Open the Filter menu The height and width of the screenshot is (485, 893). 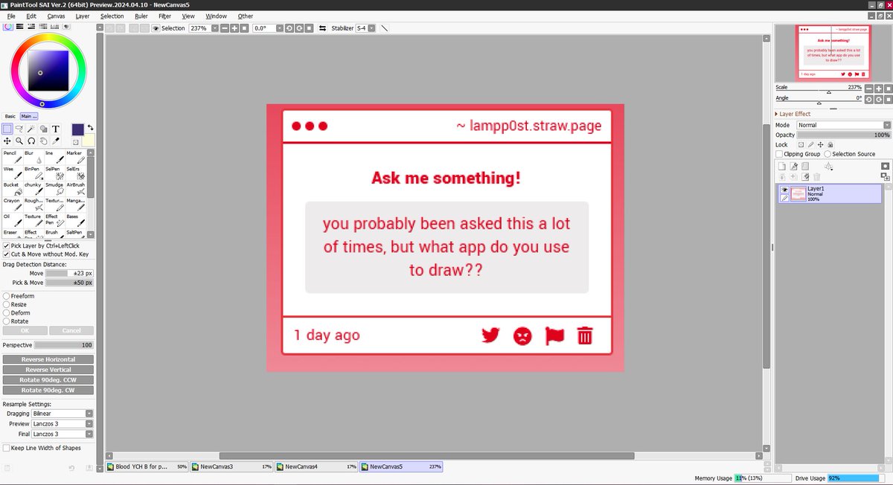point(164,16)
